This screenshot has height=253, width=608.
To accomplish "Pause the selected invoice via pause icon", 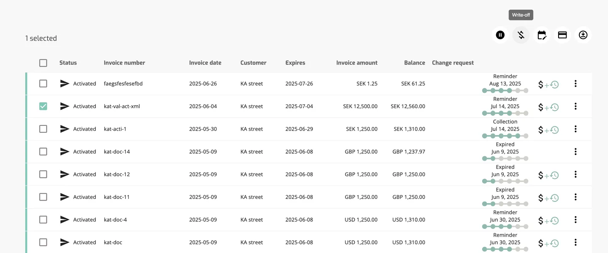I will coord(500,35).
